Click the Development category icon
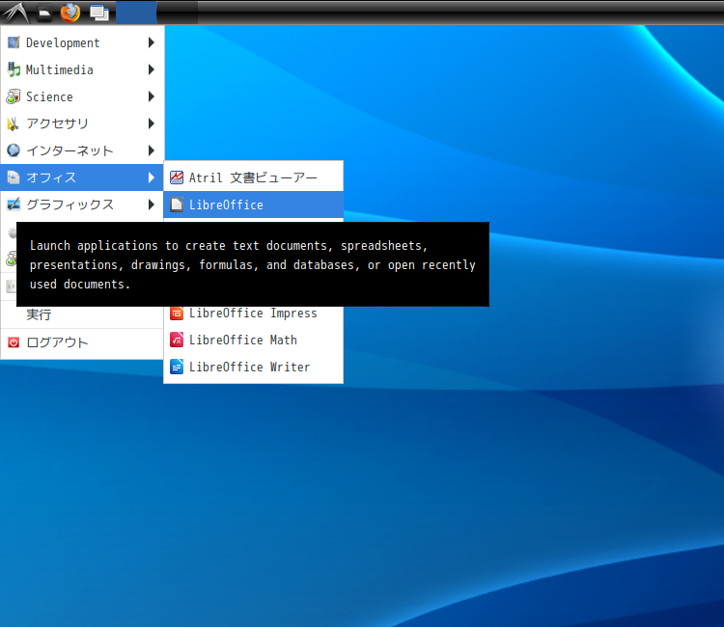Image resolution: width=724 pixels, height=627 pixels. 14,42
